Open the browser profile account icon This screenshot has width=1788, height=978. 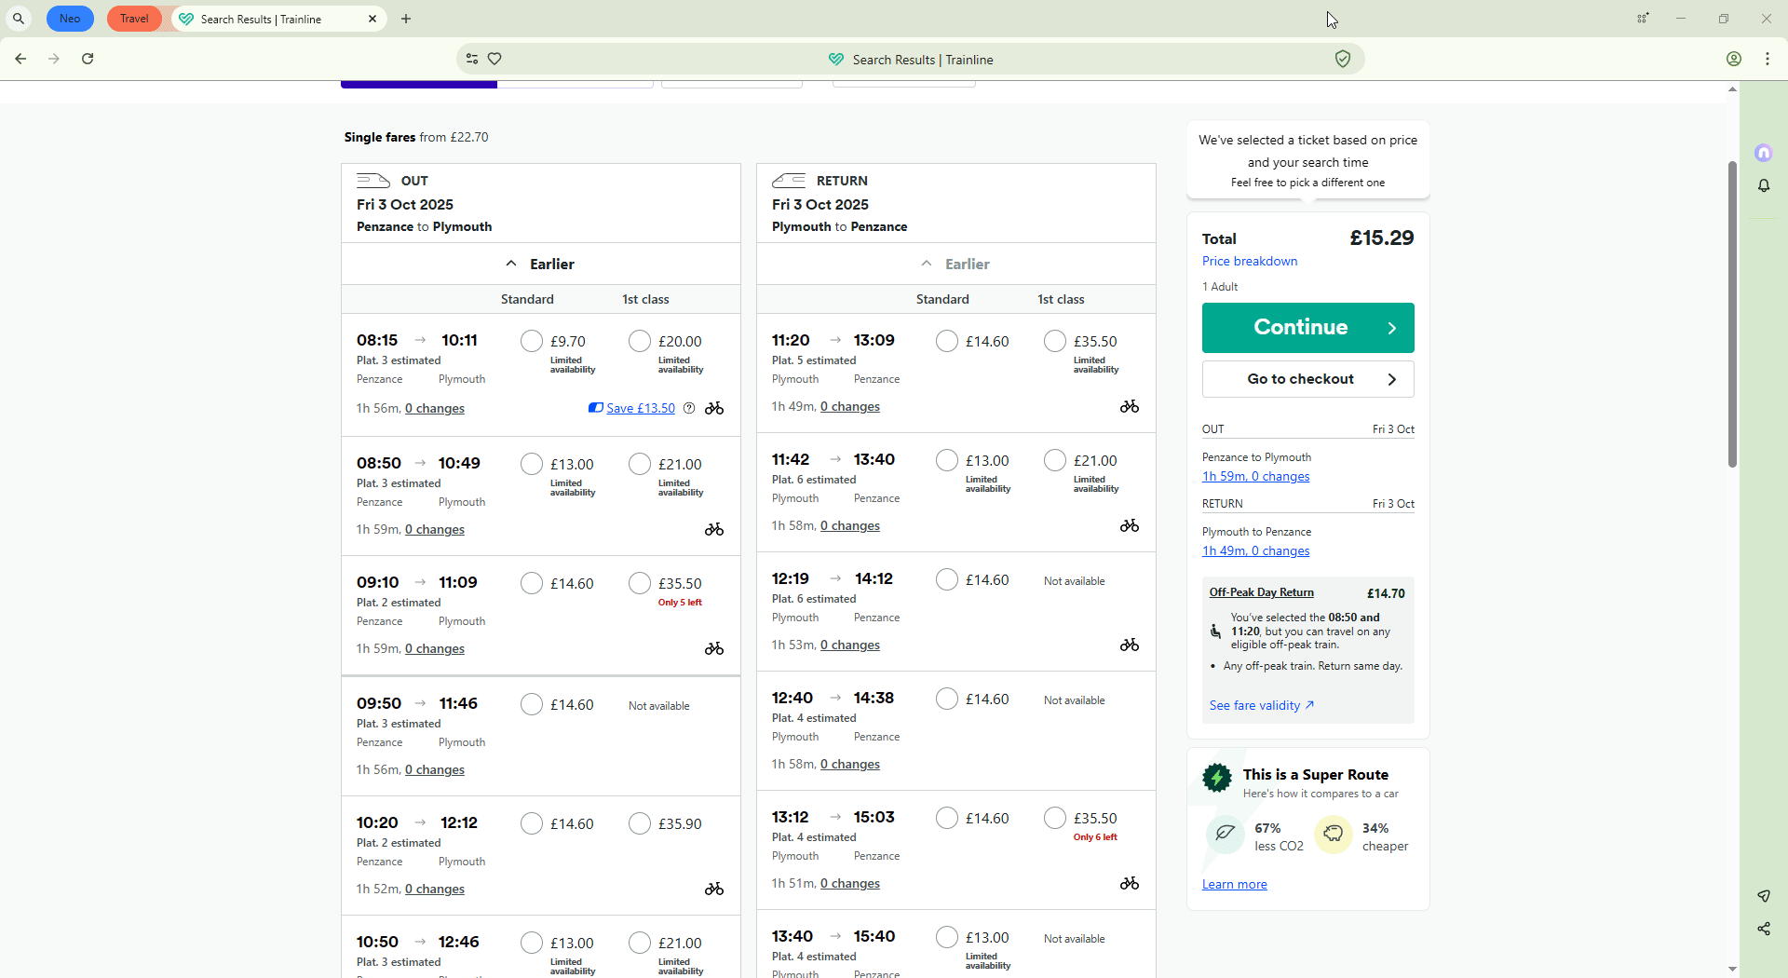tap(1734, 59)
